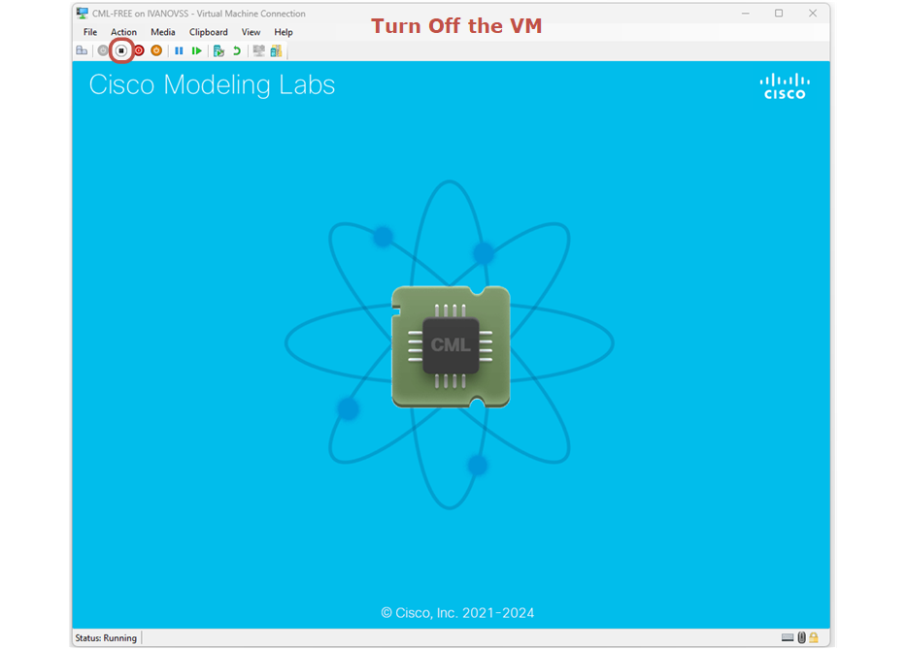Minimize the Virtual Machine Connection window
The height and width of the screenshot is (649, 906).
coord(746,14)
